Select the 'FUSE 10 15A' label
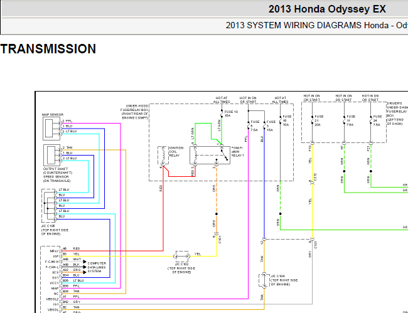Screen dimensions: 408x313 click(x=231, y=114)
